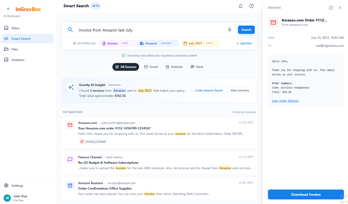Click the red mail icon on Amazon.com result
The width and height of the screenshot is (348, 204).
[70, 125]
